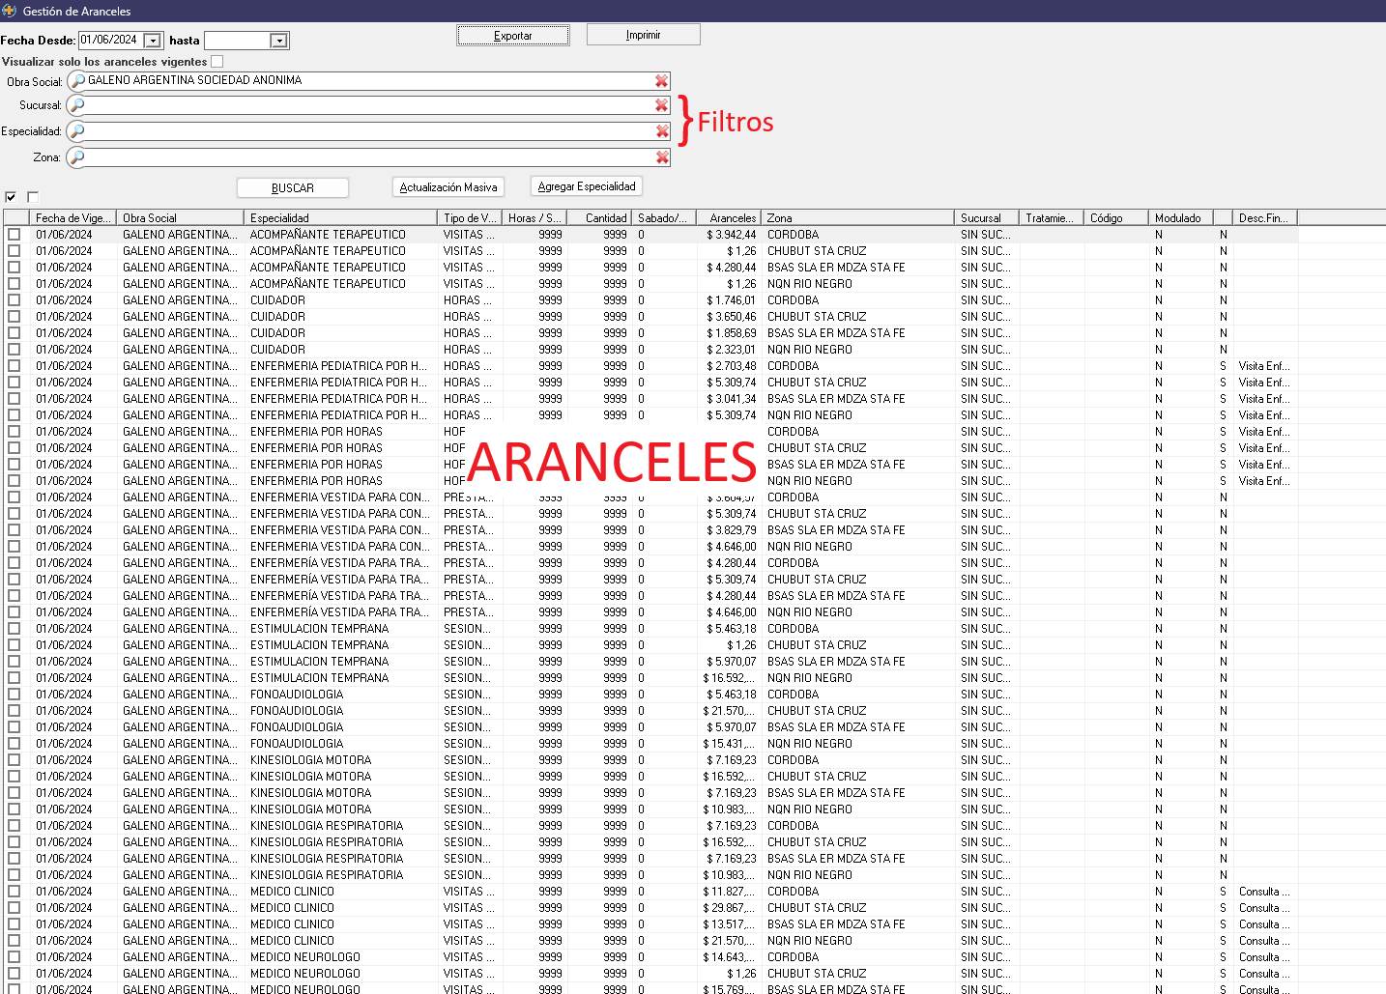Click the Obra Social search magnifier icon
Image resolution: width=1386 pixels, height=994 pixels.
pos(77,81)
